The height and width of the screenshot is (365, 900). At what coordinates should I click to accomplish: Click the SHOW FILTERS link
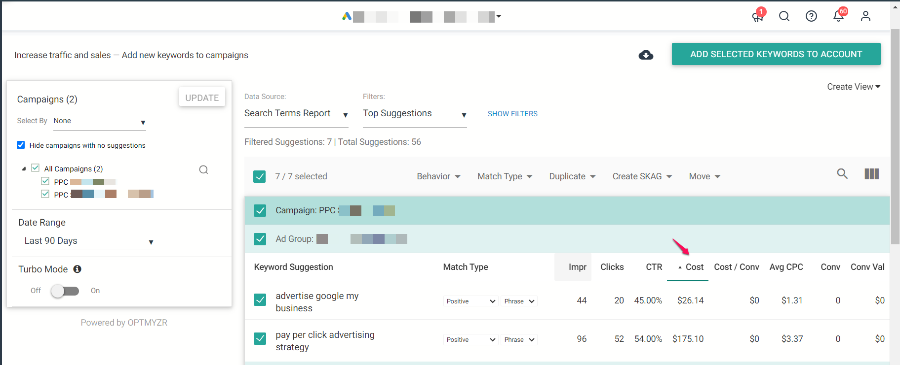click(x=512, y=114)
